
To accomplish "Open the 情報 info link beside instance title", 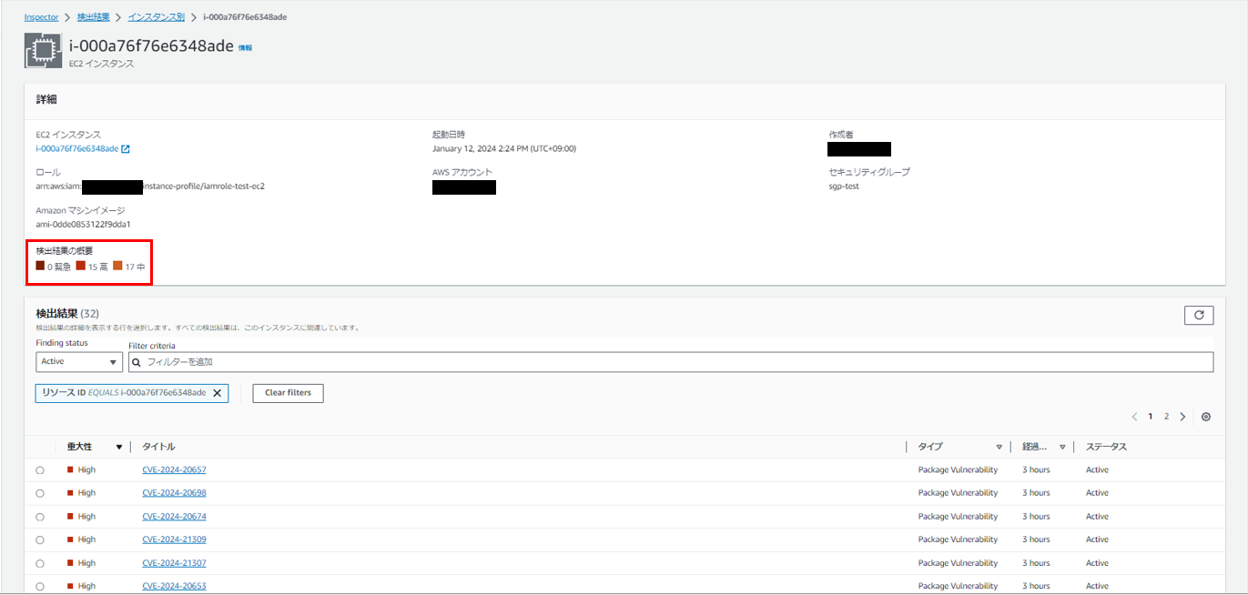I will pyautogui.click(x=246, y=47).
